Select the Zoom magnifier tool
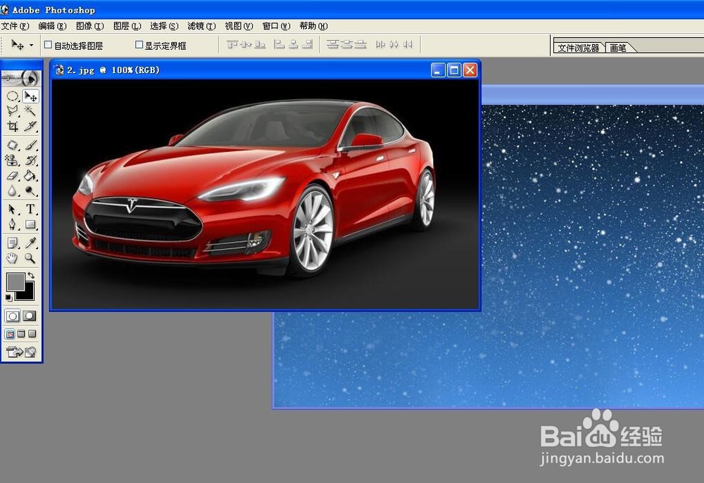Image resolution: width=704 pixels, height=483 pixels. [30, 258]
